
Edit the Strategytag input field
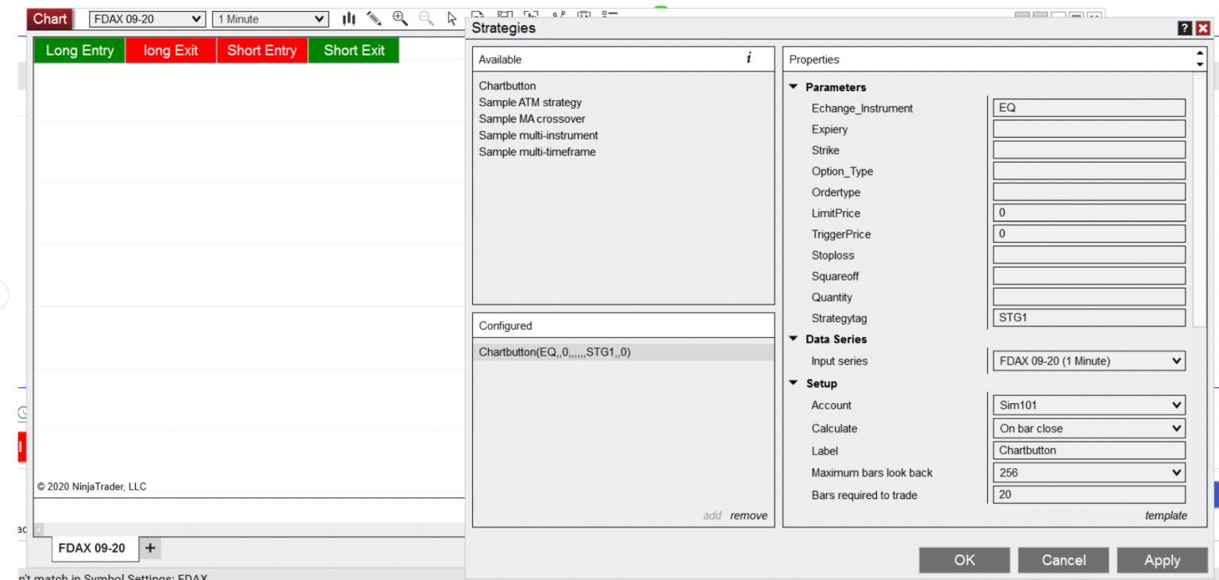coord(1088,317)
